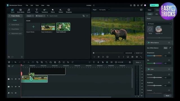Open the Stock Media library
180x101 pixels.
[21, 11]
